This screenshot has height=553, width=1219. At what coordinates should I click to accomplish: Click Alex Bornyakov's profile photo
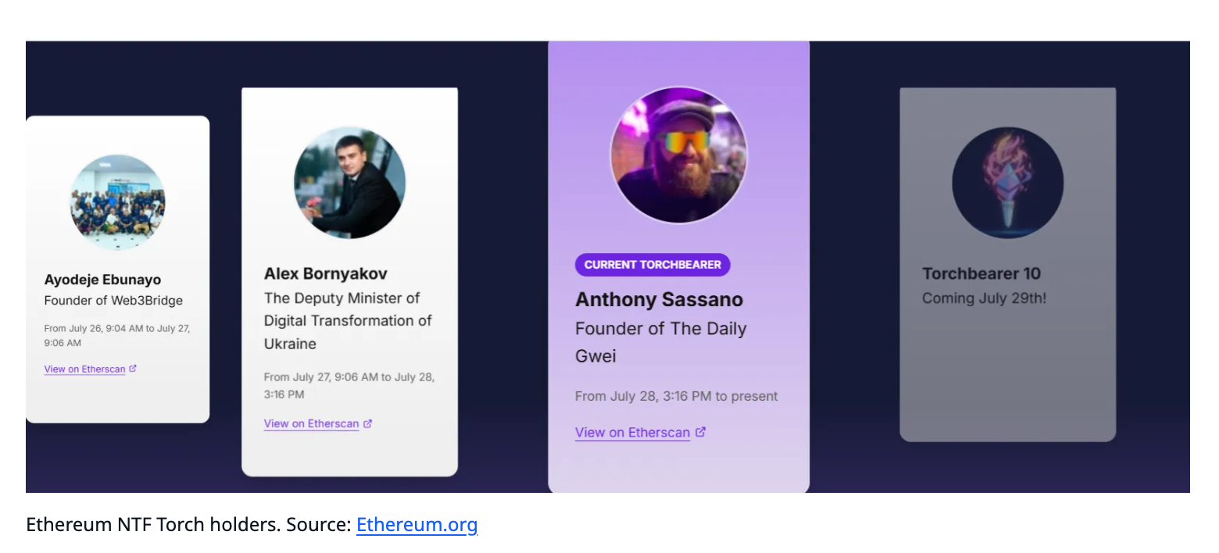coord(349,183)
